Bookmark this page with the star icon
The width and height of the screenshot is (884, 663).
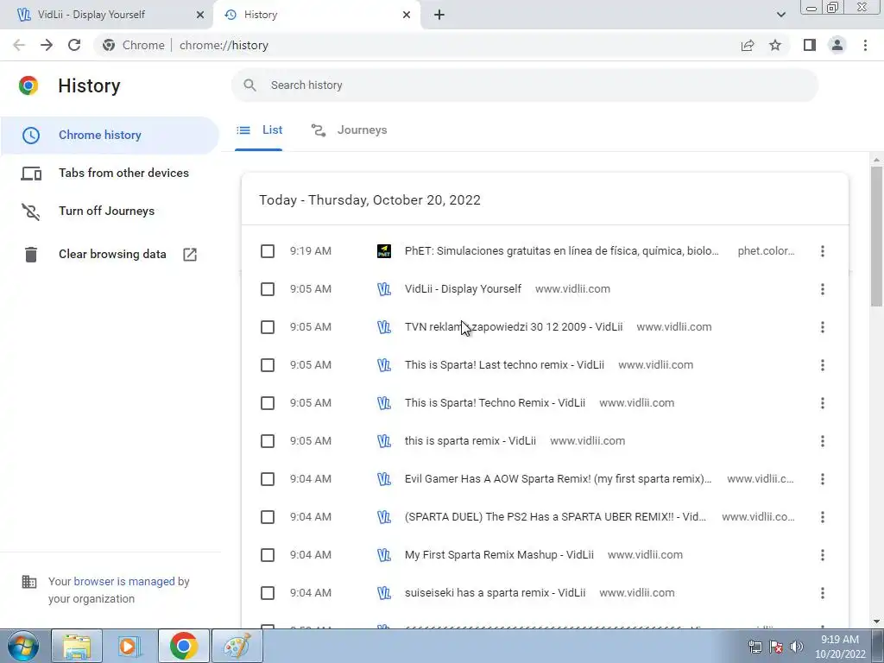pos(775,45)
